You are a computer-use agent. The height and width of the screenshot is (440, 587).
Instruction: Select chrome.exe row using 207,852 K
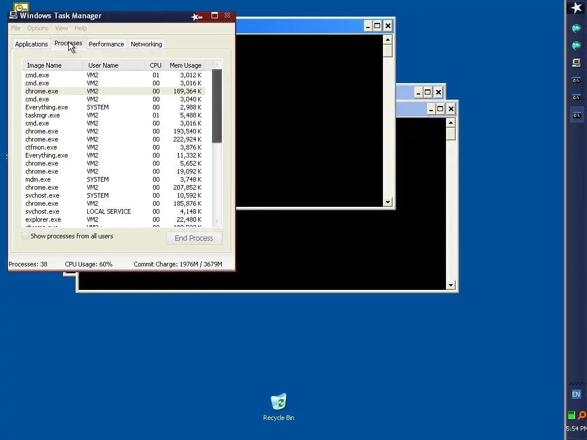click(x=114, y=187)
